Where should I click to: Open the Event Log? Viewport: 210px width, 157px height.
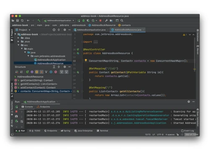point(187,131)
